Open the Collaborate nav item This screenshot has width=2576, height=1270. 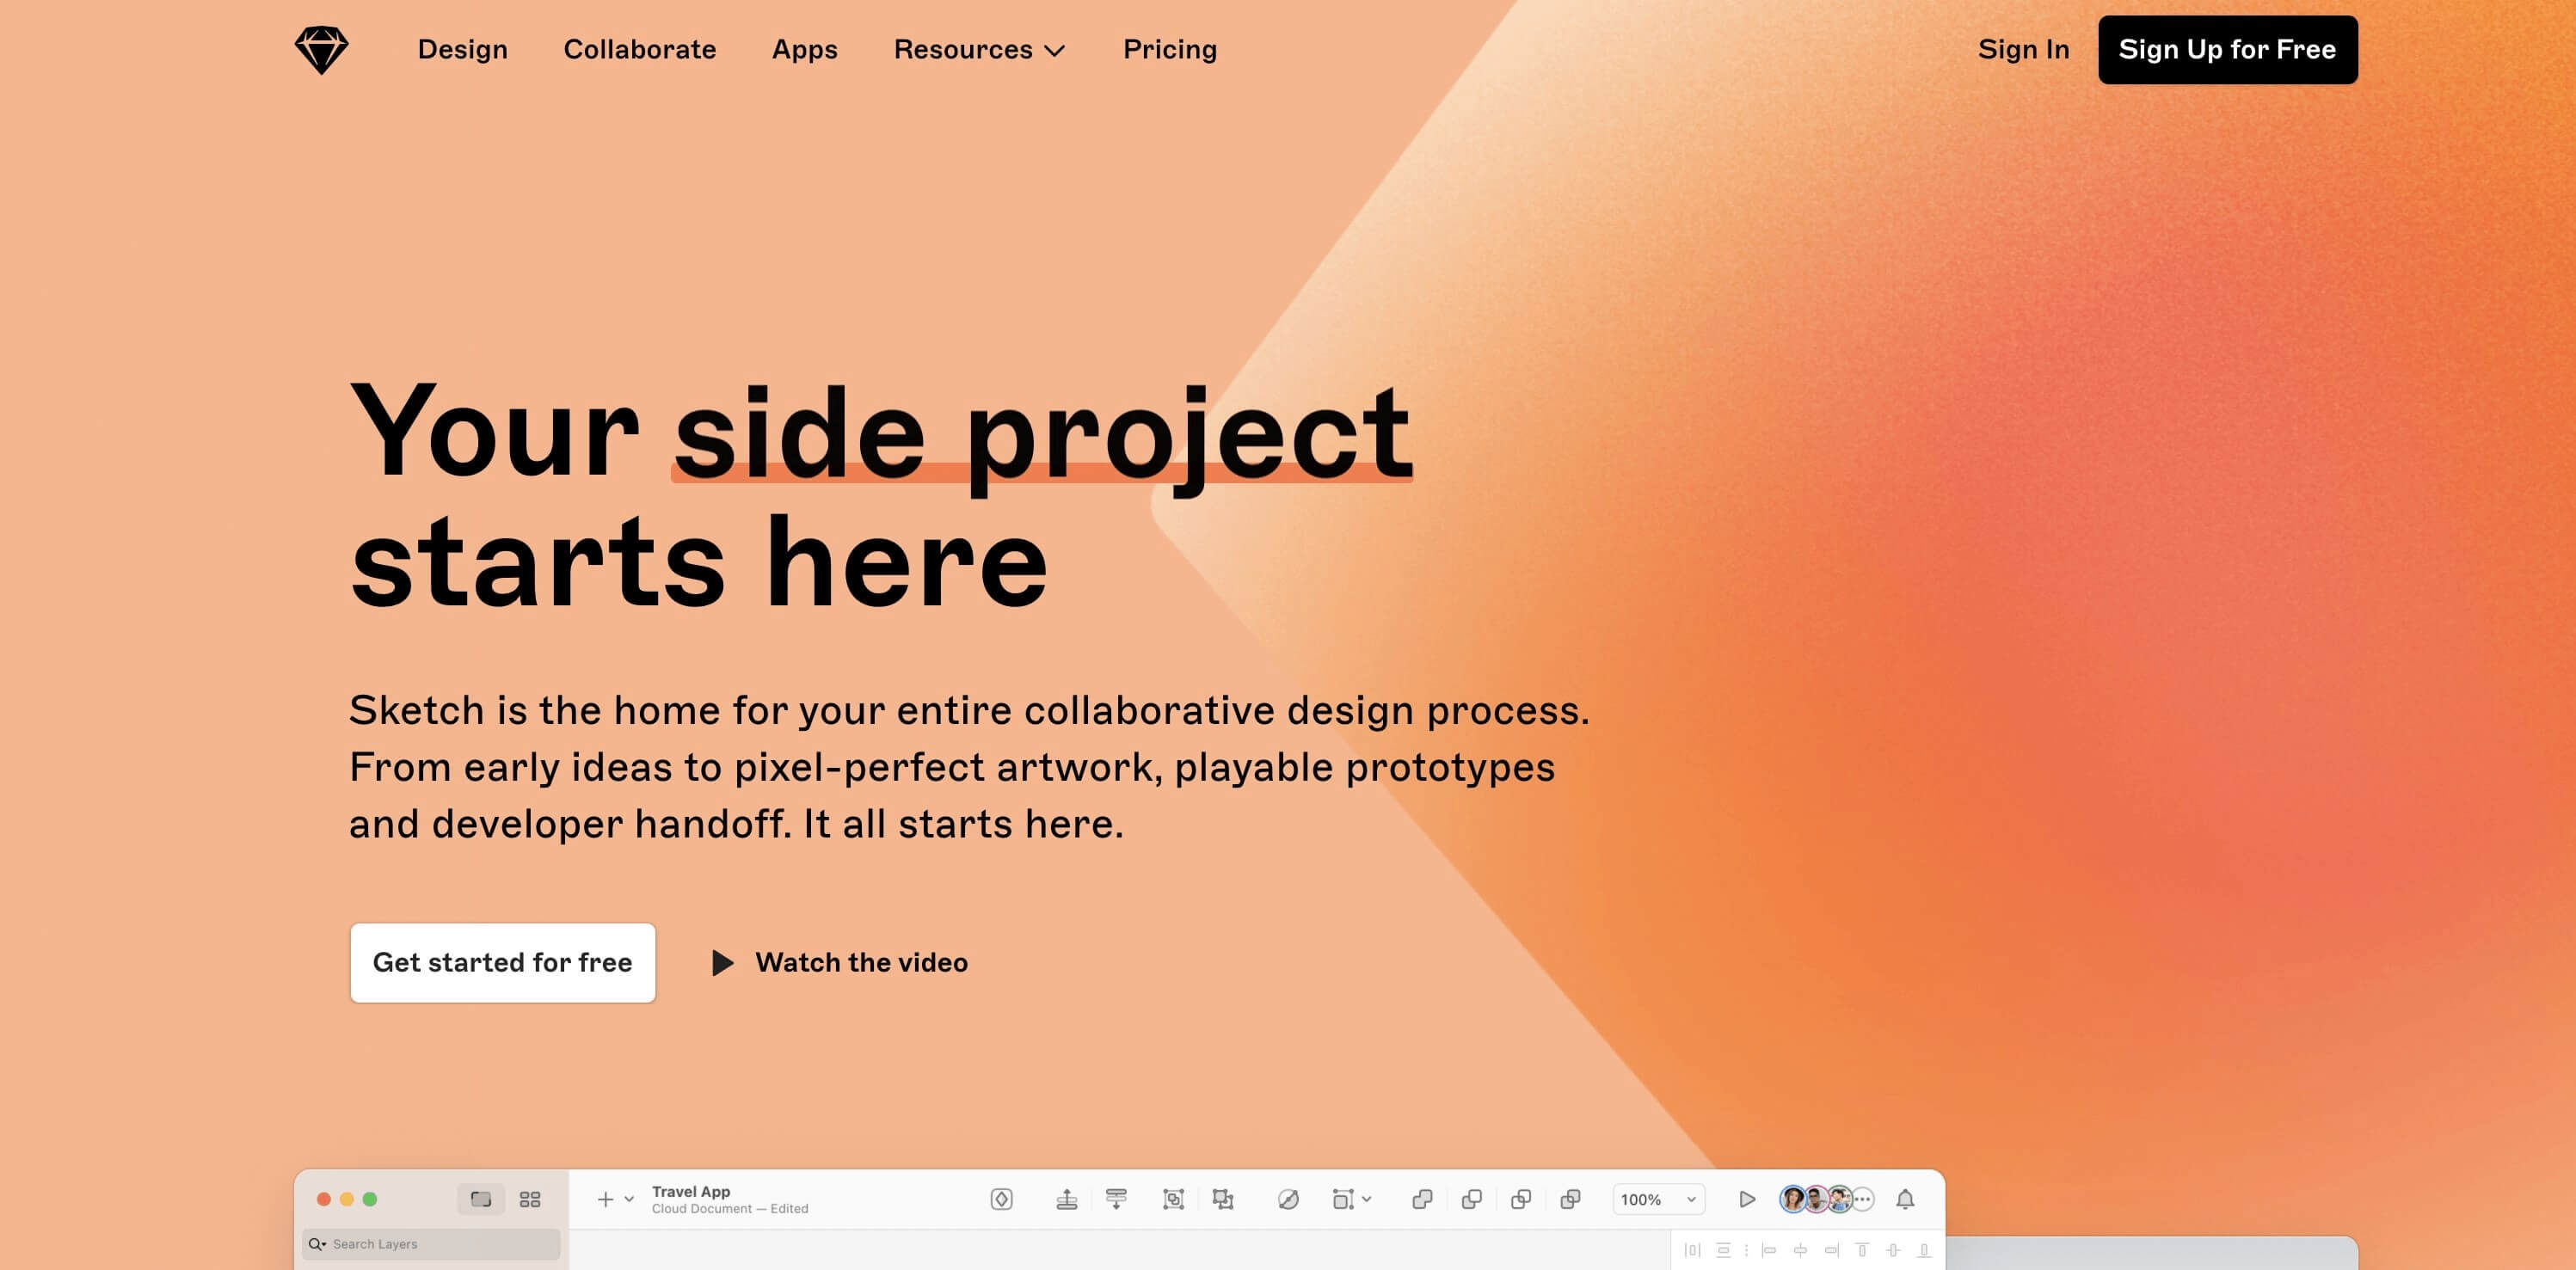click(x=639, y=49)
